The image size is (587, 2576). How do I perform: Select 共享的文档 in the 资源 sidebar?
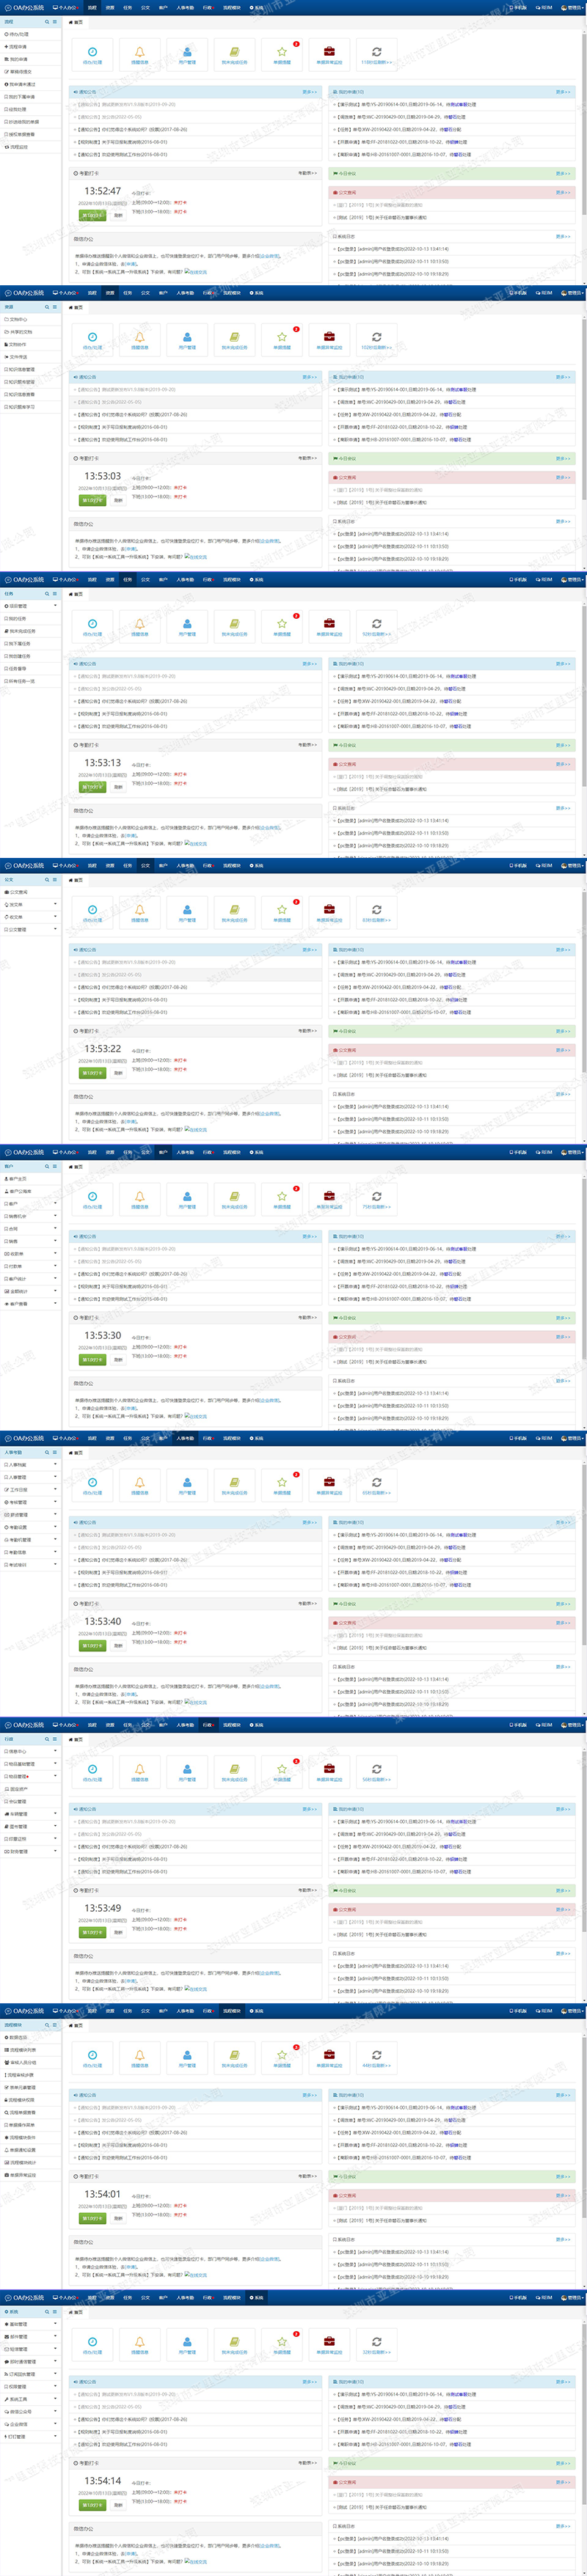coord(31,332)
